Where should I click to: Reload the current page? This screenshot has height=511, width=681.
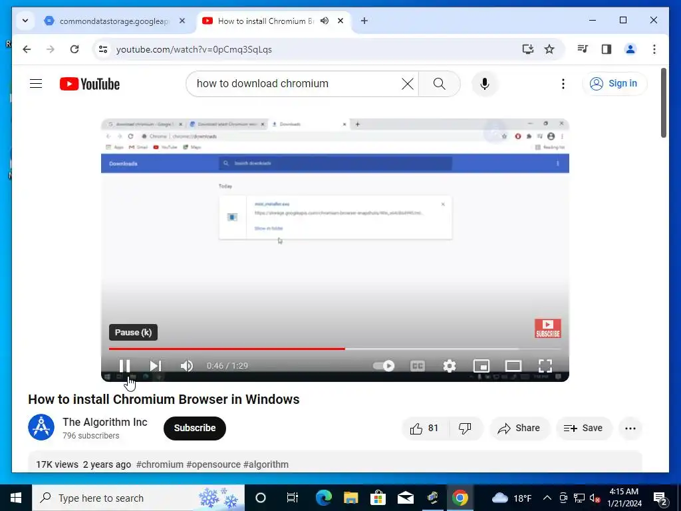(x=74, y=49)
